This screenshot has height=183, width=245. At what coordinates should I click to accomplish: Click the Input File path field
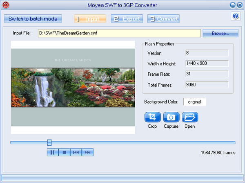(x=119, y=33)
